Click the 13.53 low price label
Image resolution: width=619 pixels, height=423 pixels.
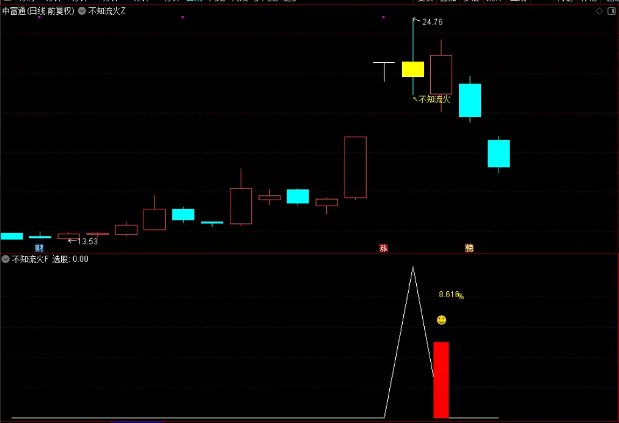click(x=87, y=241)
